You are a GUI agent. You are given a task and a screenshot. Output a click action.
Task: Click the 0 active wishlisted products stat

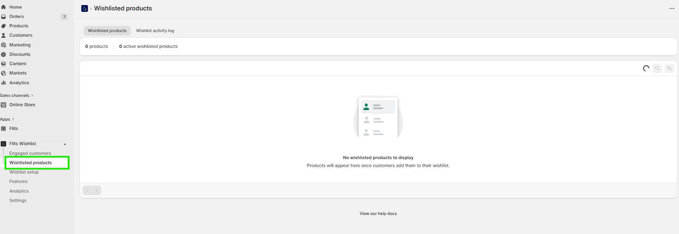click(149, 47)
